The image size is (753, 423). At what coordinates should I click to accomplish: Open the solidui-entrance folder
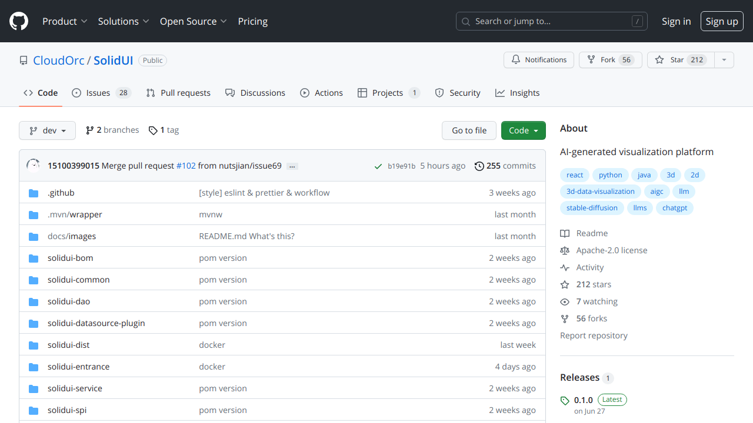coord(78,367)
